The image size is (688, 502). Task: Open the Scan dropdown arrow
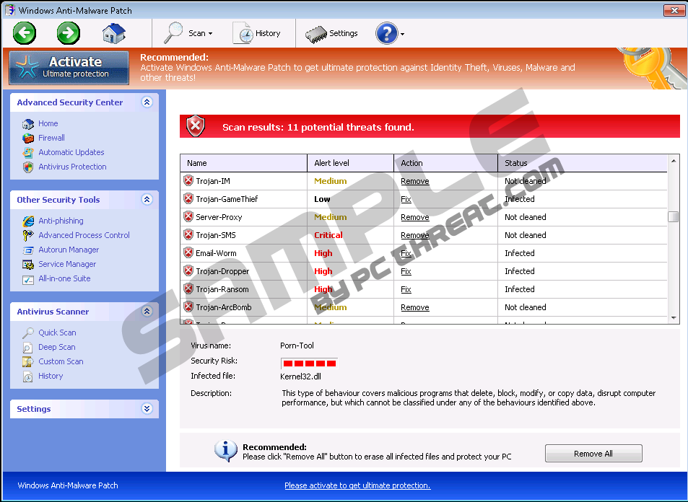click(211, 34)
